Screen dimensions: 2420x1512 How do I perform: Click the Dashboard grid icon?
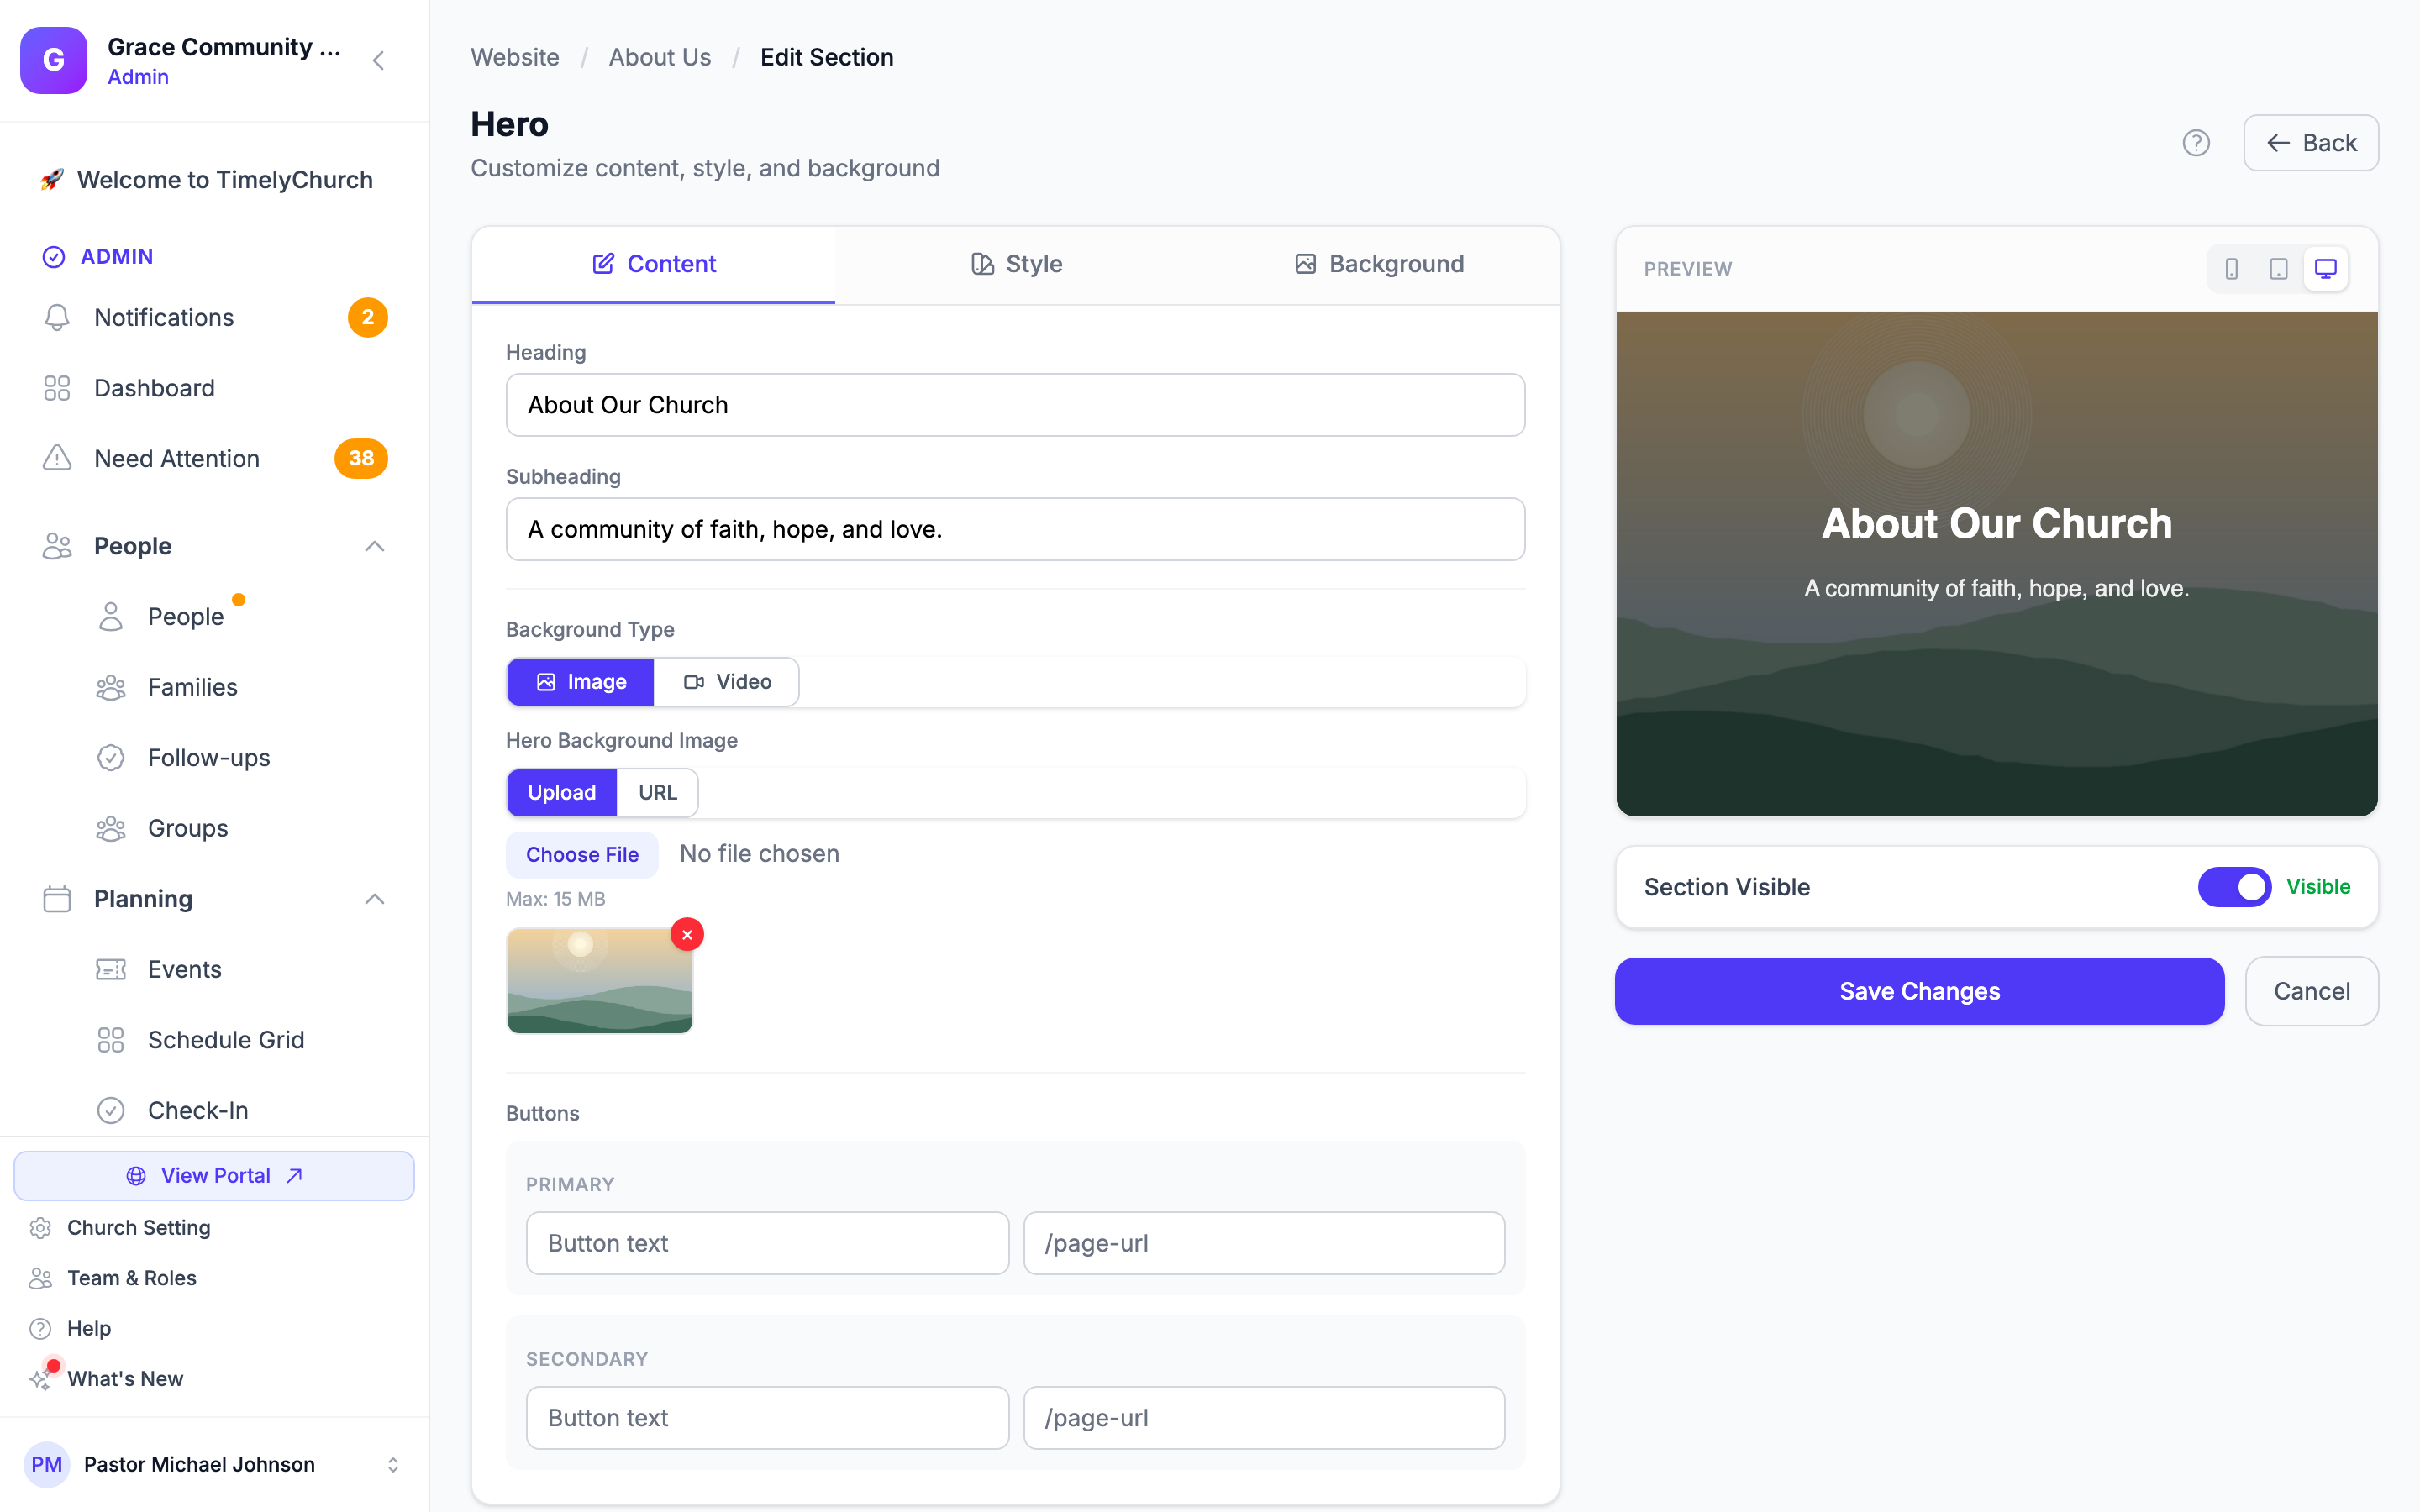[x=57, y=388]
